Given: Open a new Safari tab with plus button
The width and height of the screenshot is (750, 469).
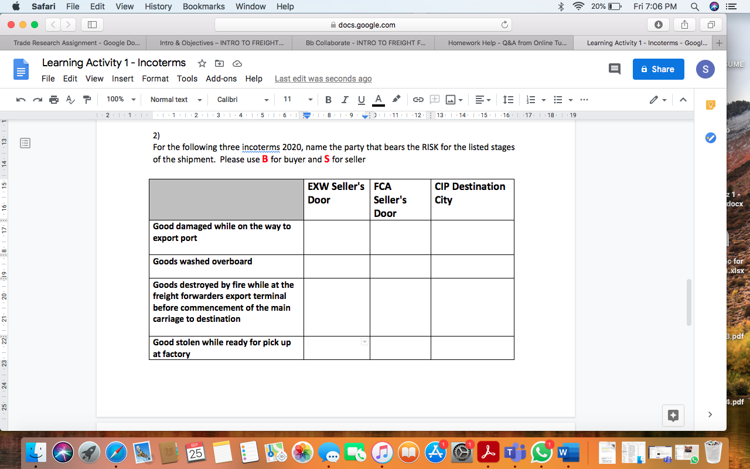Looking at the screenshot, I should (x=720, y=43).
